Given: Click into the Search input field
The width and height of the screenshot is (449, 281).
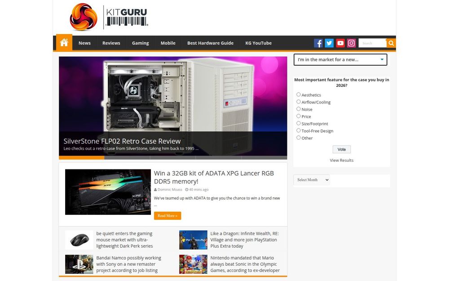Looking at the screenshot, I should (372, 43).
